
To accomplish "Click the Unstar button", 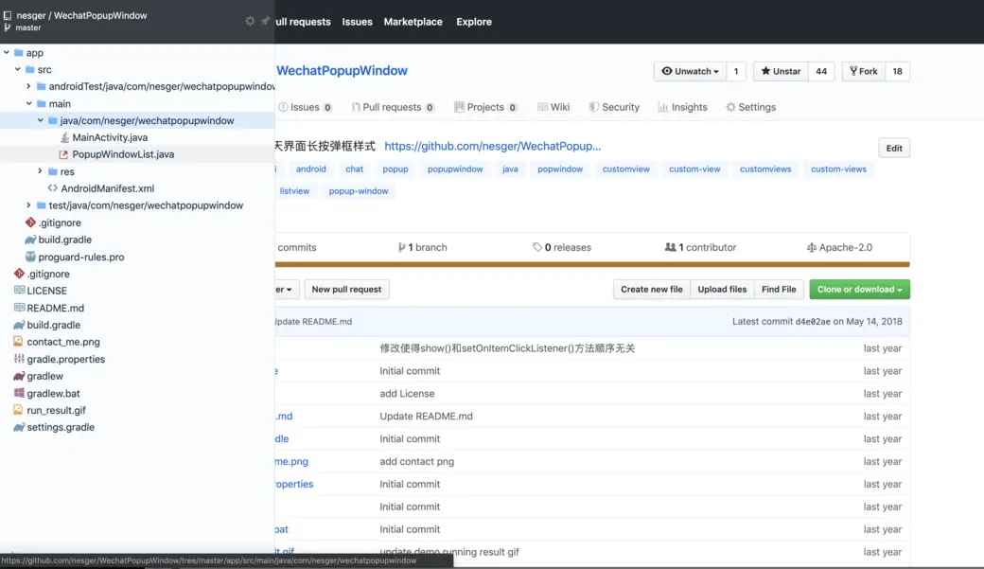I will (782, 71).
